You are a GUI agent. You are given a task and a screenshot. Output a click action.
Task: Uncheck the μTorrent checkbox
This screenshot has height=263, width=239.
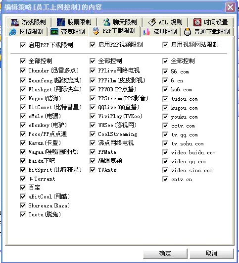pos(23,179)
